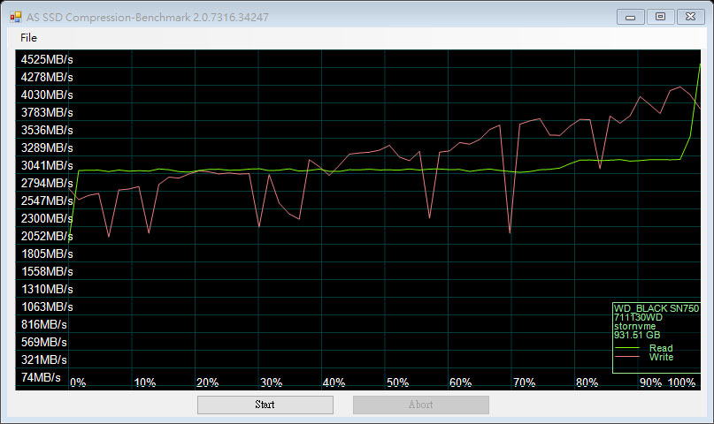The width and height of the screenshot is (714, 424).
Task: Click the 2794MB/s axis label
Action: click(x=47, y=183)
